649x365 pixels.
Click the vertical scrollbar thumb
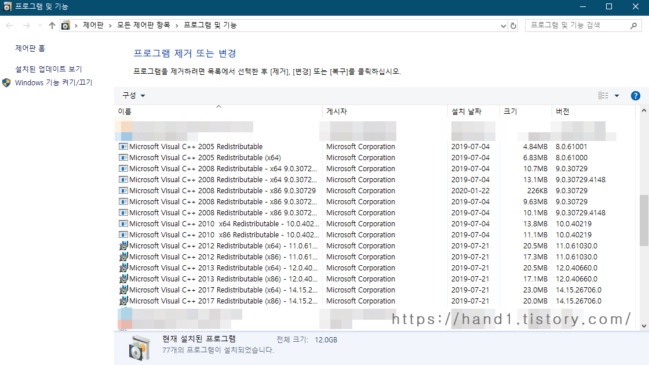click(x=644, y=220)
